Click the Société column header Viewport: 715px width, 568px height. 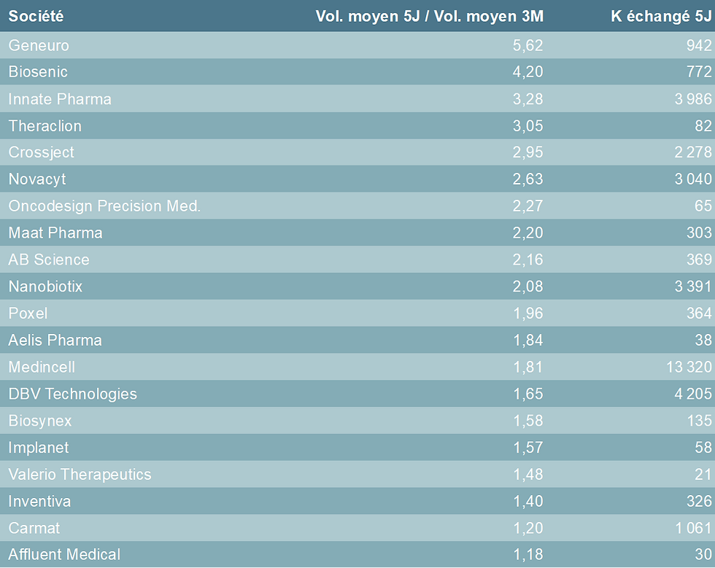pyautogui.click(x=36, y=16)
